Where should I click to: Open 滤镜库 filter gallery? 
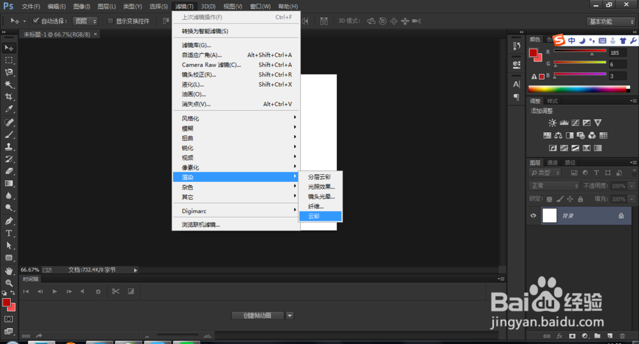pos(236,45)
